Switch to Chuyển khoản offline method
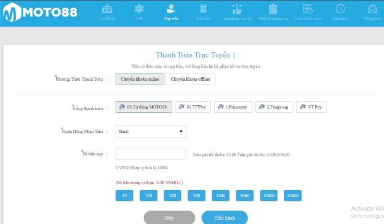384x224 pixels. pyautogui.click(x=190, y=79)
